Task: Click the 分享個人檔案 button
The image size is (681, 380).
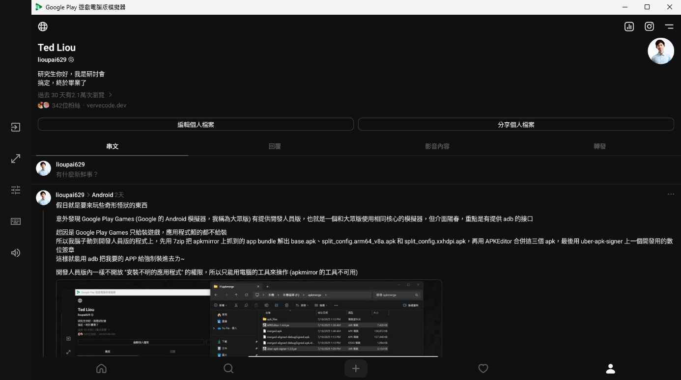Action: [x=515, y=125]
